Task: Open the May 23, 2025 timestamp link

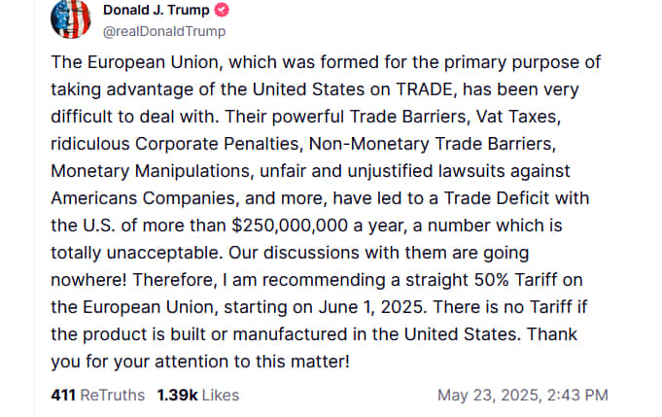Action: click(523, 396)
